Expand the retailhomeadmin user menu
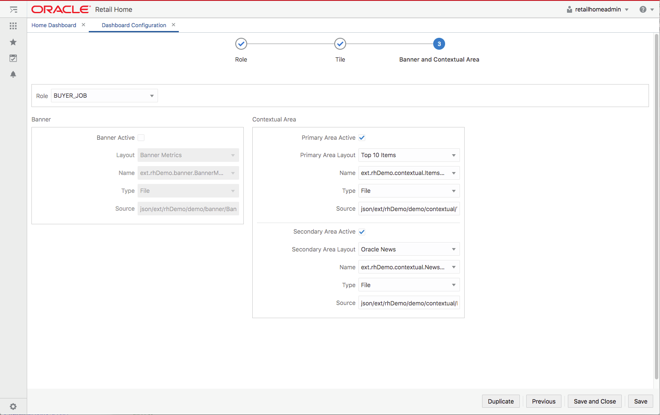This screenshot has width=660, height=415. pyautogui.click(x=626, y=10)
